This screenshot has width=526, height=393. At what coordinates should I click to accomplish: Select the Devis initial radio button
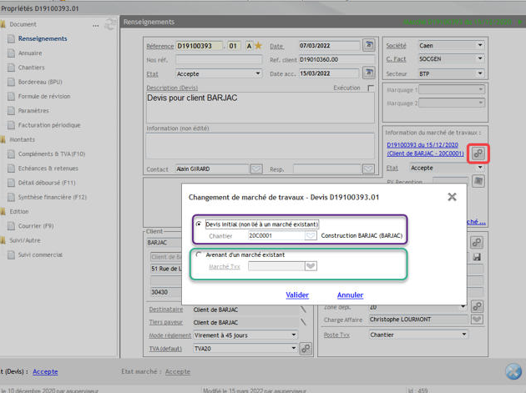click(x=200, y=224)
